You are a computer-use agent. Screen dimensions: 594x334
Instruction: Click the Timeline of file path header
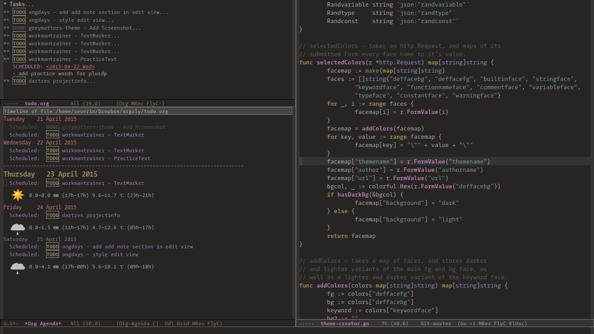click(x=148, y=111)
